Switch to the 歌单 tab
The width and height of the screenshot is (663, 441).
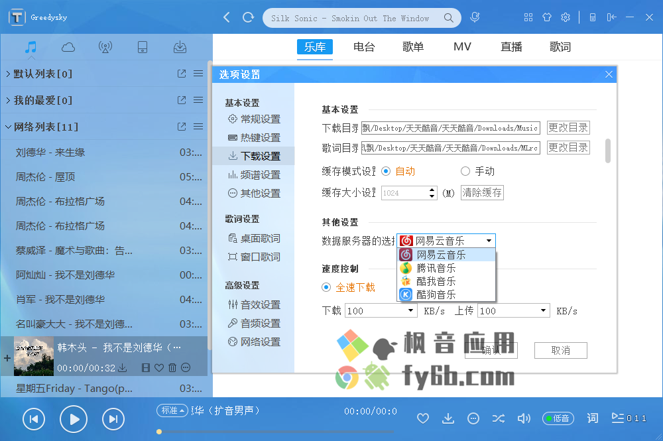point(413,47)
